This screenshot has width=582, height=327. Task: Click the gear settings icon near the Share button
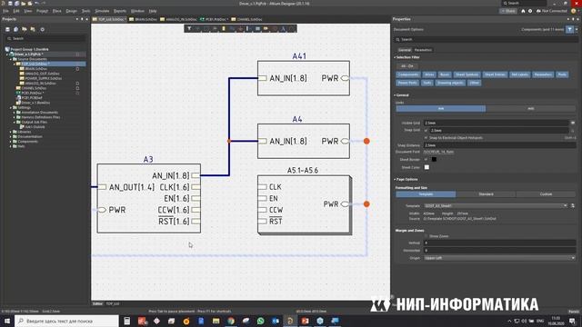(x=530, y=11)
